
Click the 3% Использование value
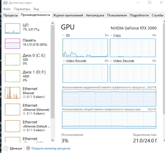click(x=65, y=141)
